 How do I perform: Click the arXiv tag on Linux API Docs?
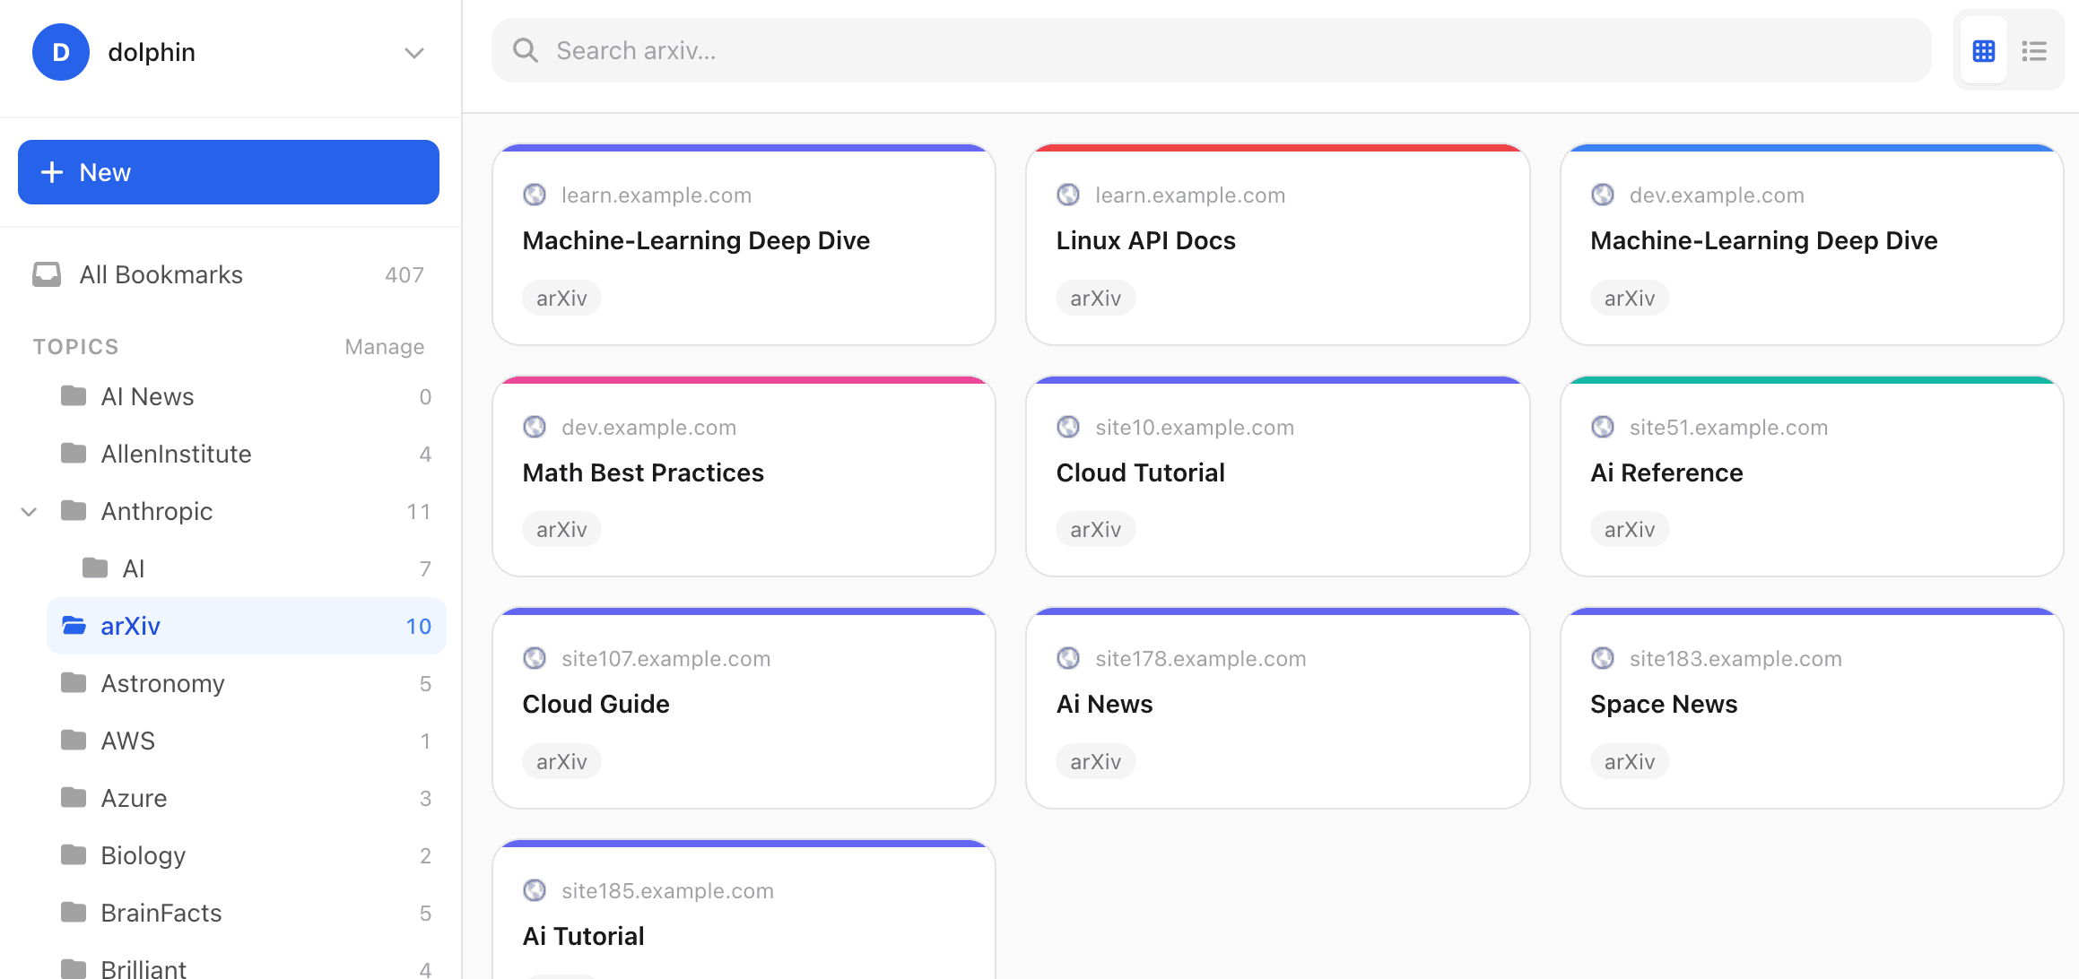pyautogui.click(x=1095, y=299)
